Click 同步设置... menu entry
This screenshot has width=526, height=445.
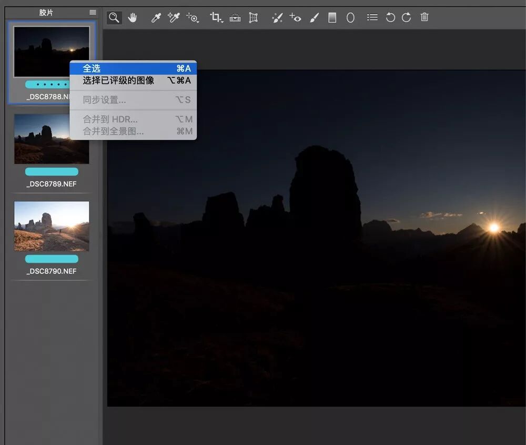tap(133, 100)
